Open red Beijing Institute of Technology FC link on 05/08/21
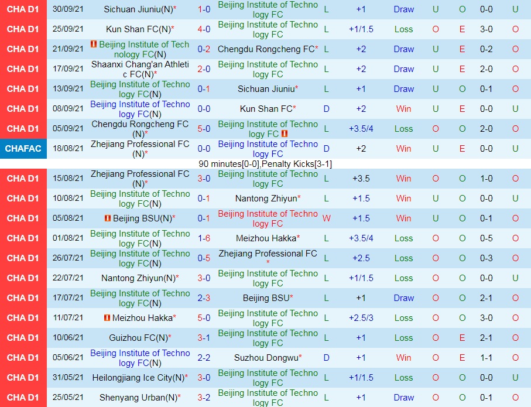Screen dimensions: 531x407 pyautogui.click(x=268, y=218)
